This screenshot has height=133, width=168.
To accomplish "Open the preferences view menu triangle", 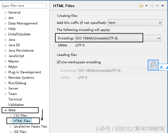I will click(x=162, y=6).
